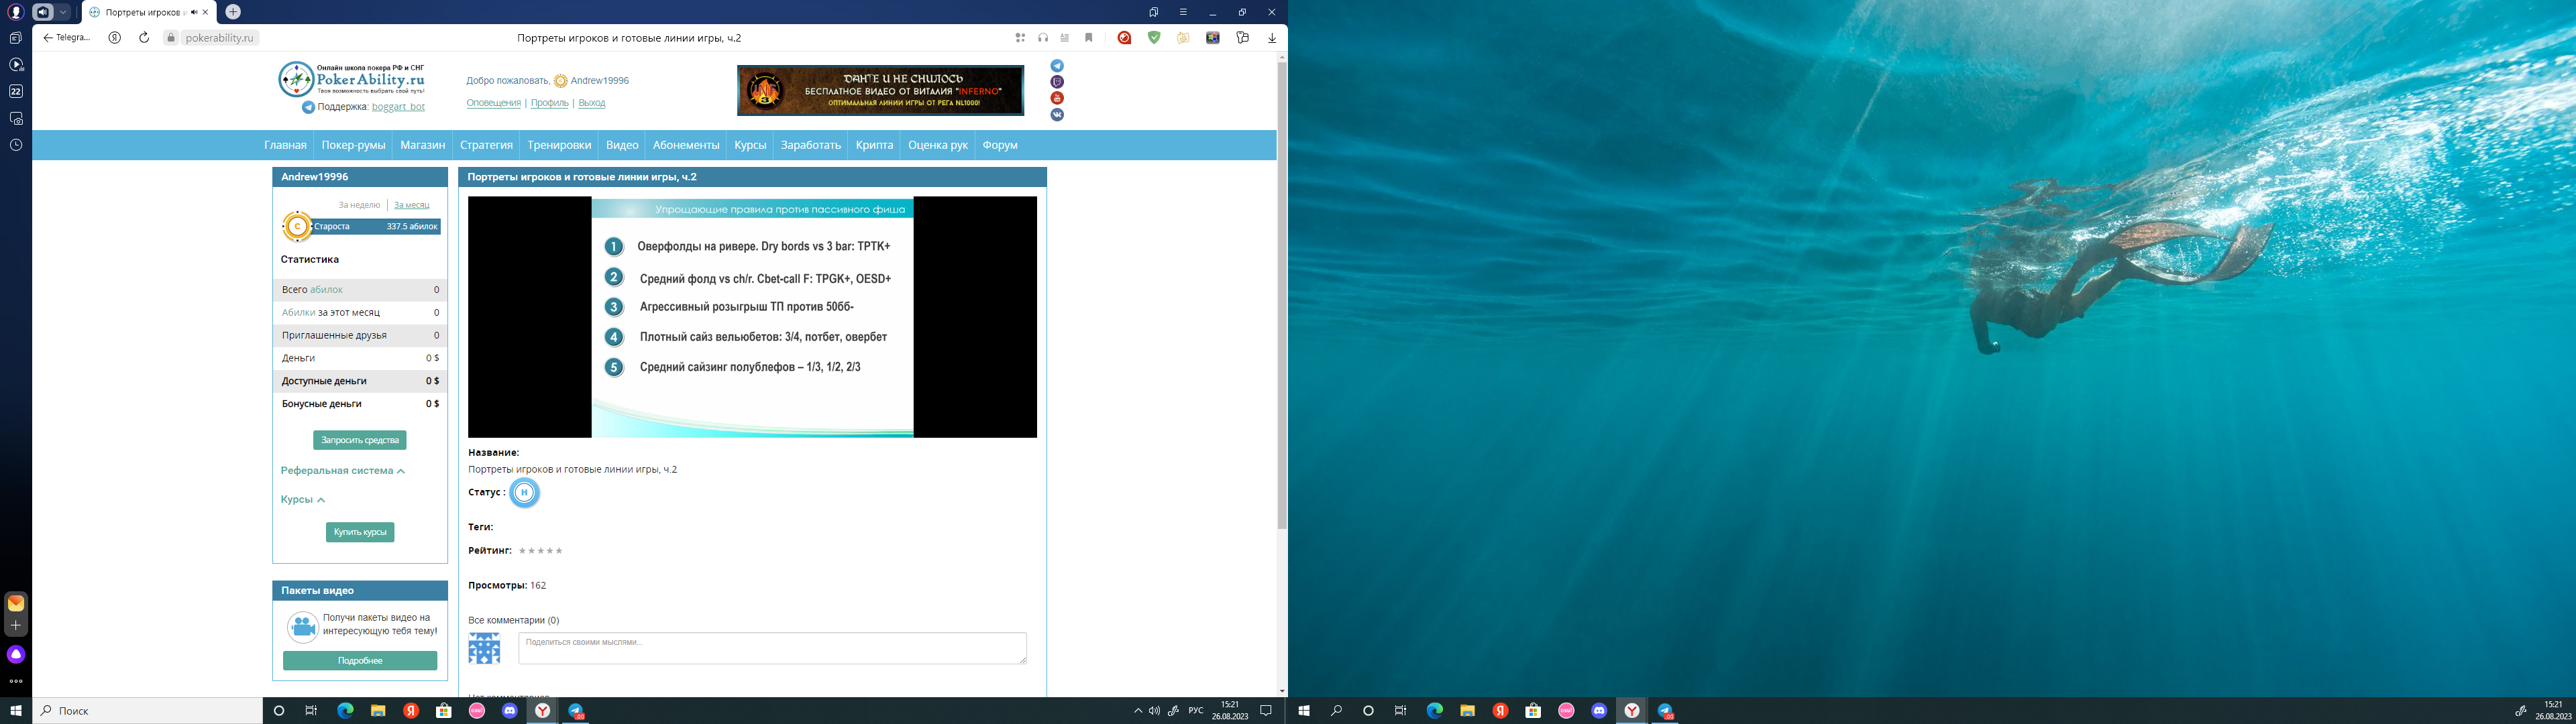Rate the video with the fifth star

coord(559,551)
